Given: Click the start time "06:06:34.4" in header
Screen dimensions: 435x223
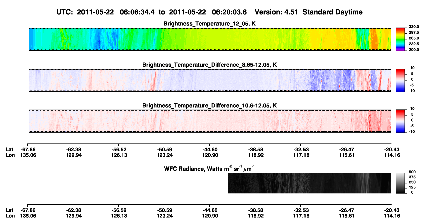Looking at the screenshot, I should pos(137,12).
